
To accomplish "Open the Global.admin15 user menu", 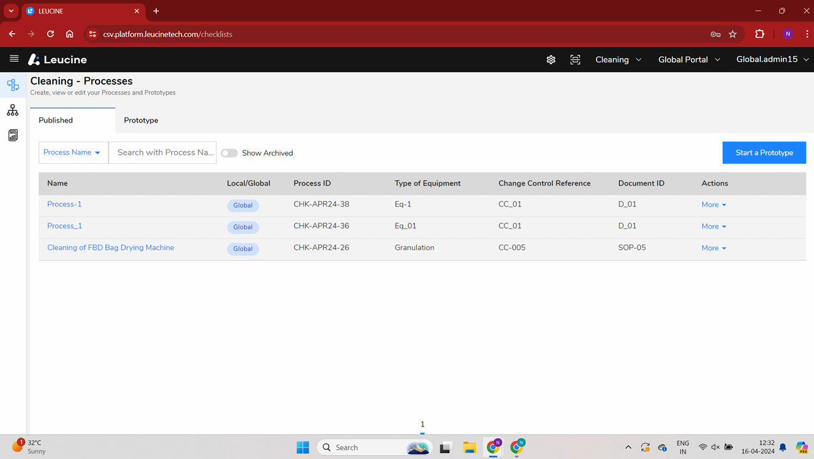I will point(773,59).
